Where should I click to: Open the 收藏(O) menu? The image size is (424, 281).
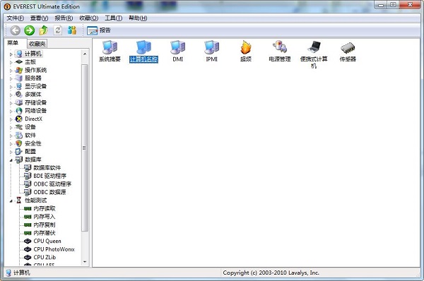pos(89,18)
